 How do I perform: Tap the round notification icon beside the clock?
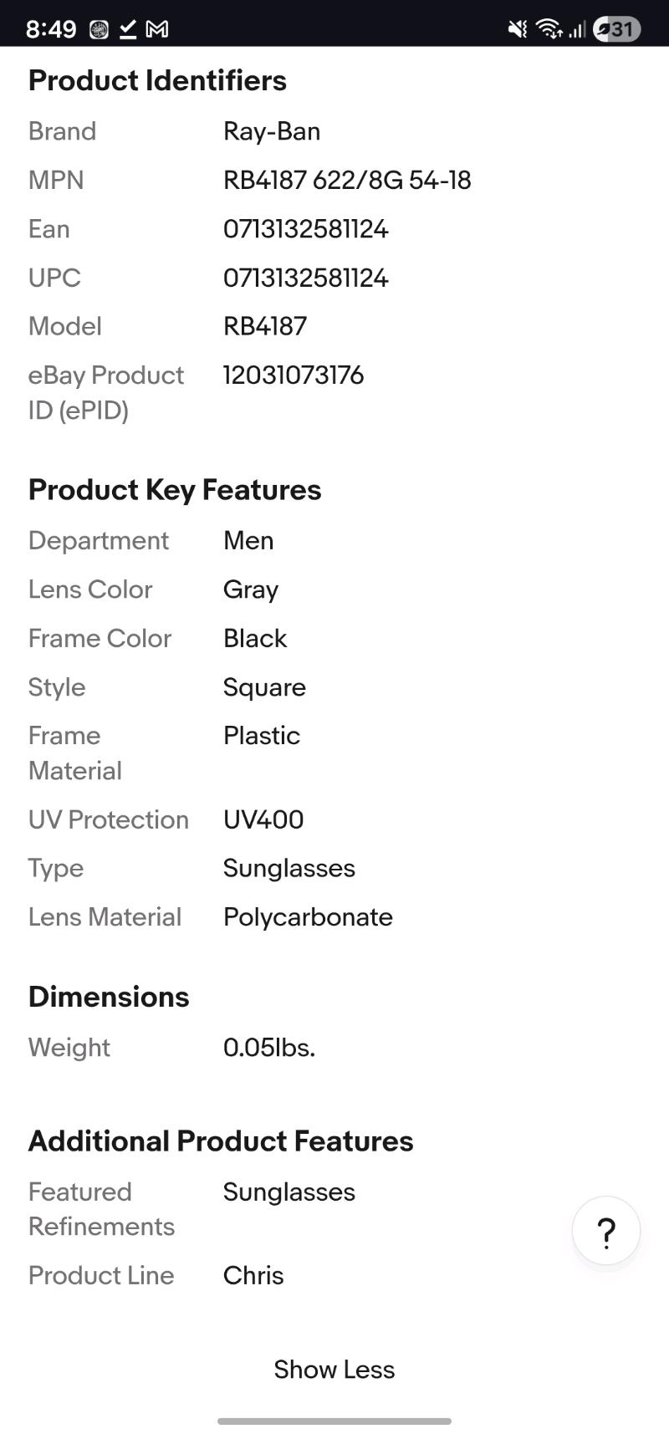tap(99, 29)
